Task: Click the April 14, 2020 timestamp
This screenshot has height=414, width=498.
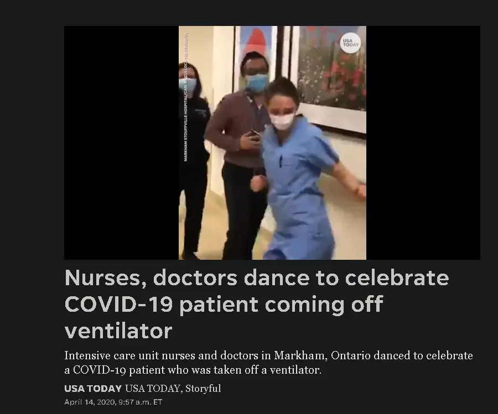Action: click(x=113, y=402)
